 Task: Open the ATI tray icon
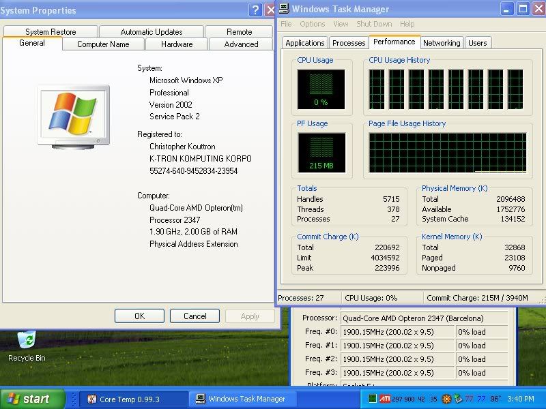pyautogui.click(x=384, y=399)
